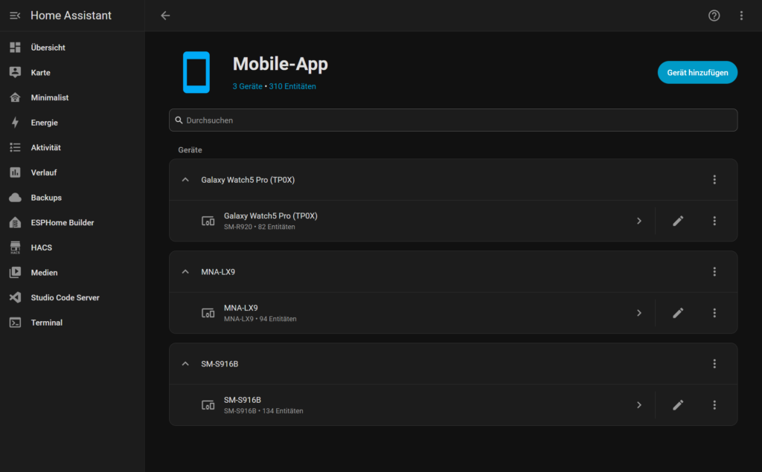762x472 pixels.
Task: Click the Medien play icon
Action: (x=15, y=272)
